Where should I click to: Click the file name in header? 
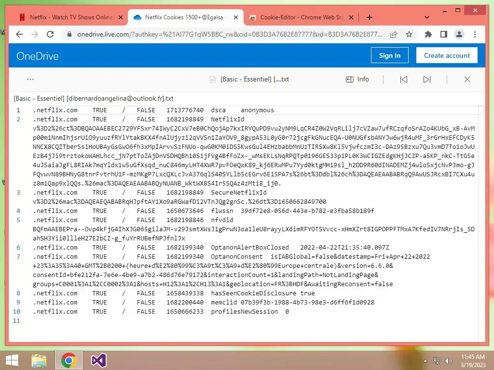tap(255, 79)
